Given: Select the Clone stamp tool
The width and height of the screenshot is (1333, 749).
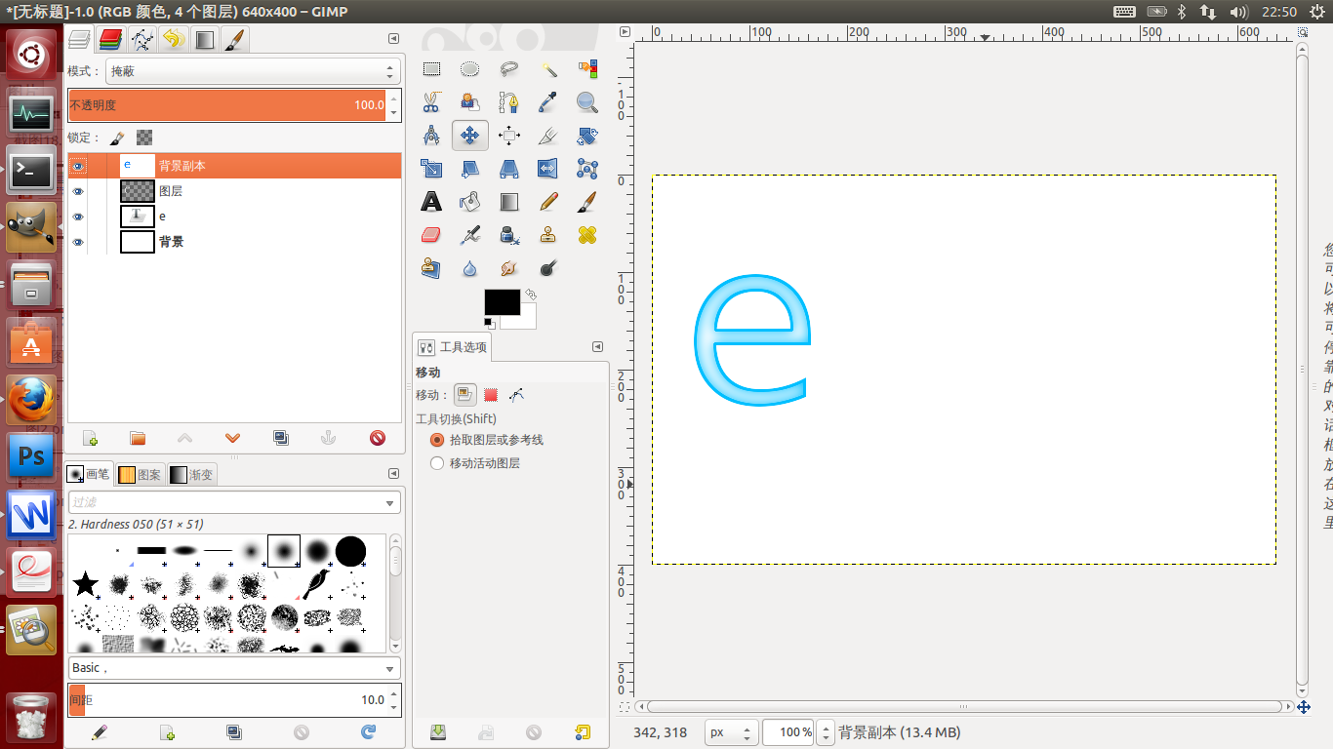Looking at the screenshot, I should 548,235.
